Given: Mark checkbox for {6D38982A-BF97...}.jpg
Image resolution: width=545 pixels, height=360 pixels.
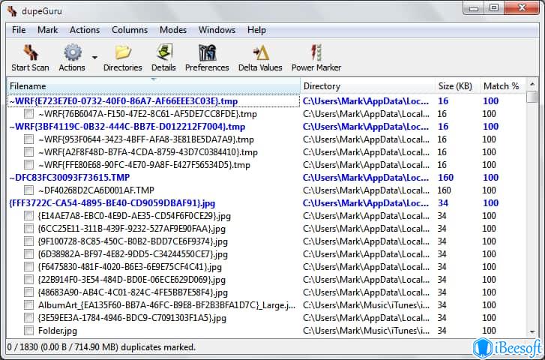Looking at the screenshot, I should pos(28,254).
